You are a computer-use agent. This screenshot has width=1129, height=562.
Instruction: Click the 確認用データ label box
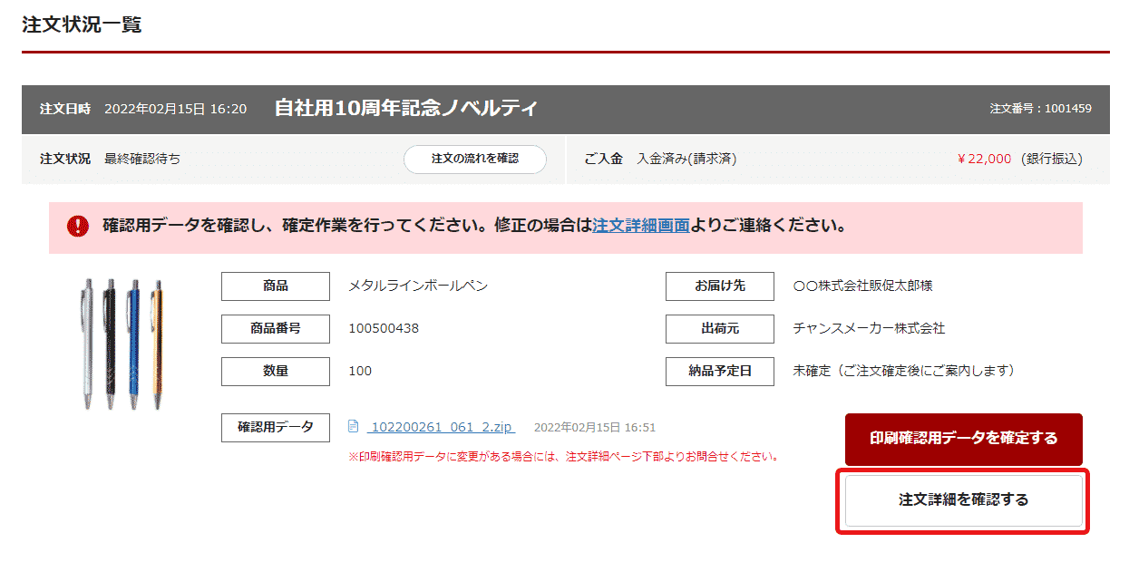(x=276, y=427)
